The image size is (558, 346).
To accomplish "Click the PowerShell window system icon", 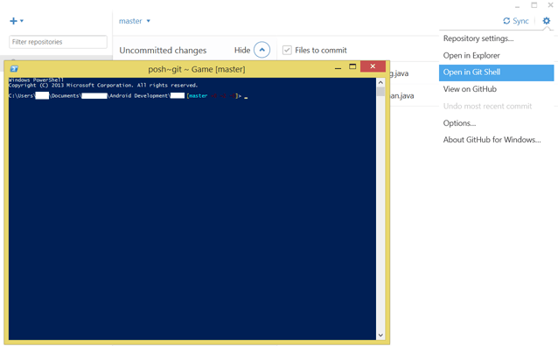I will 14,69.
